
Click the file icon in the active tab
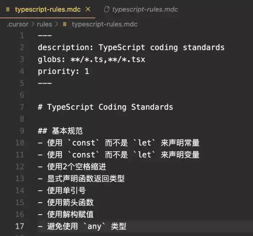point(8,9)
